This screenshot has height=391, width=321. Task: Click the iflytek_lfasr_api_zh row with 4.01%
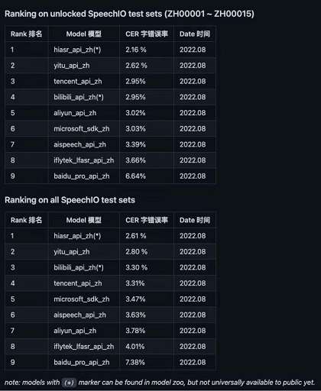click(110, 347)
